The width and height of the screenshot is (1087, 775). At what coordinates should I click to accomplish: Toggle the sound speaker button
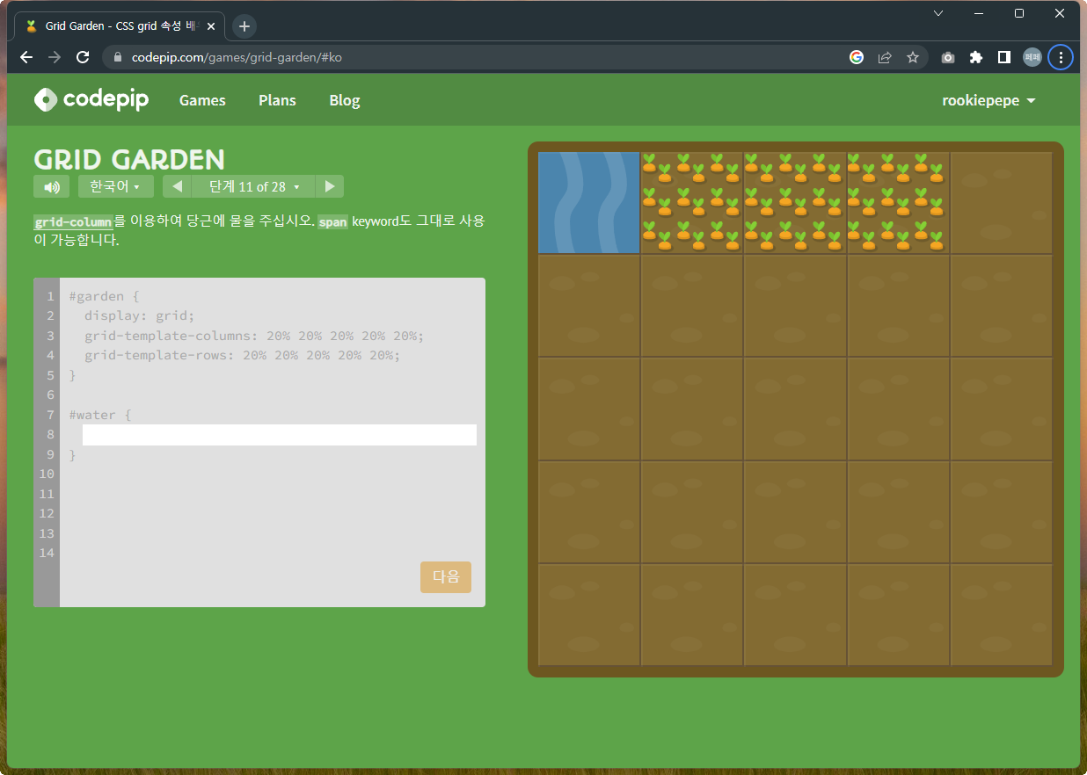tap(51, 186)
